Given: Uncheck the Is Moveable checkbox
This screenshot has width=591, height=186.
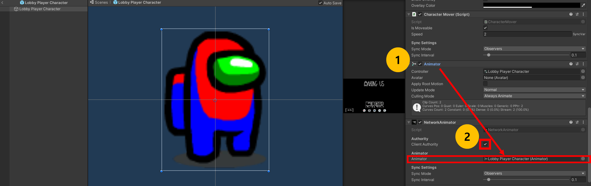Looking at the screenshot, I should [x=485, y=28].
